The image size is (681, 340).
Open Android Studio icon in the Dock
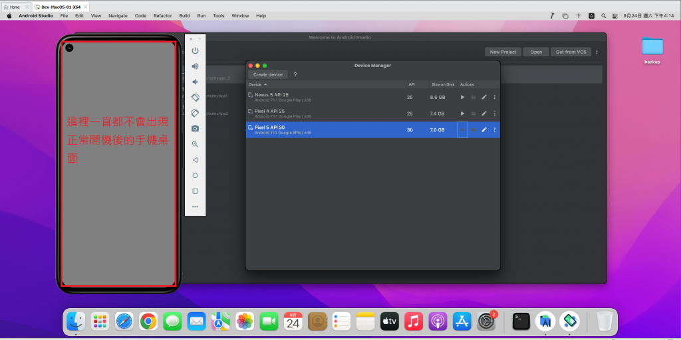click(545, 321)
